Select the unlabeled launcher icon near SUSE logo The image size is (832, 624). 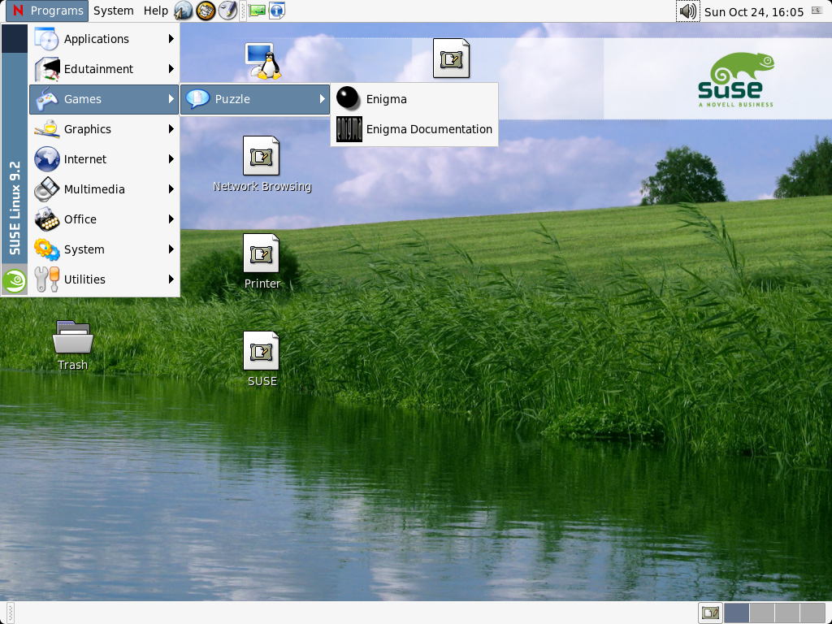pyautogui.click(x=451, y=58)
